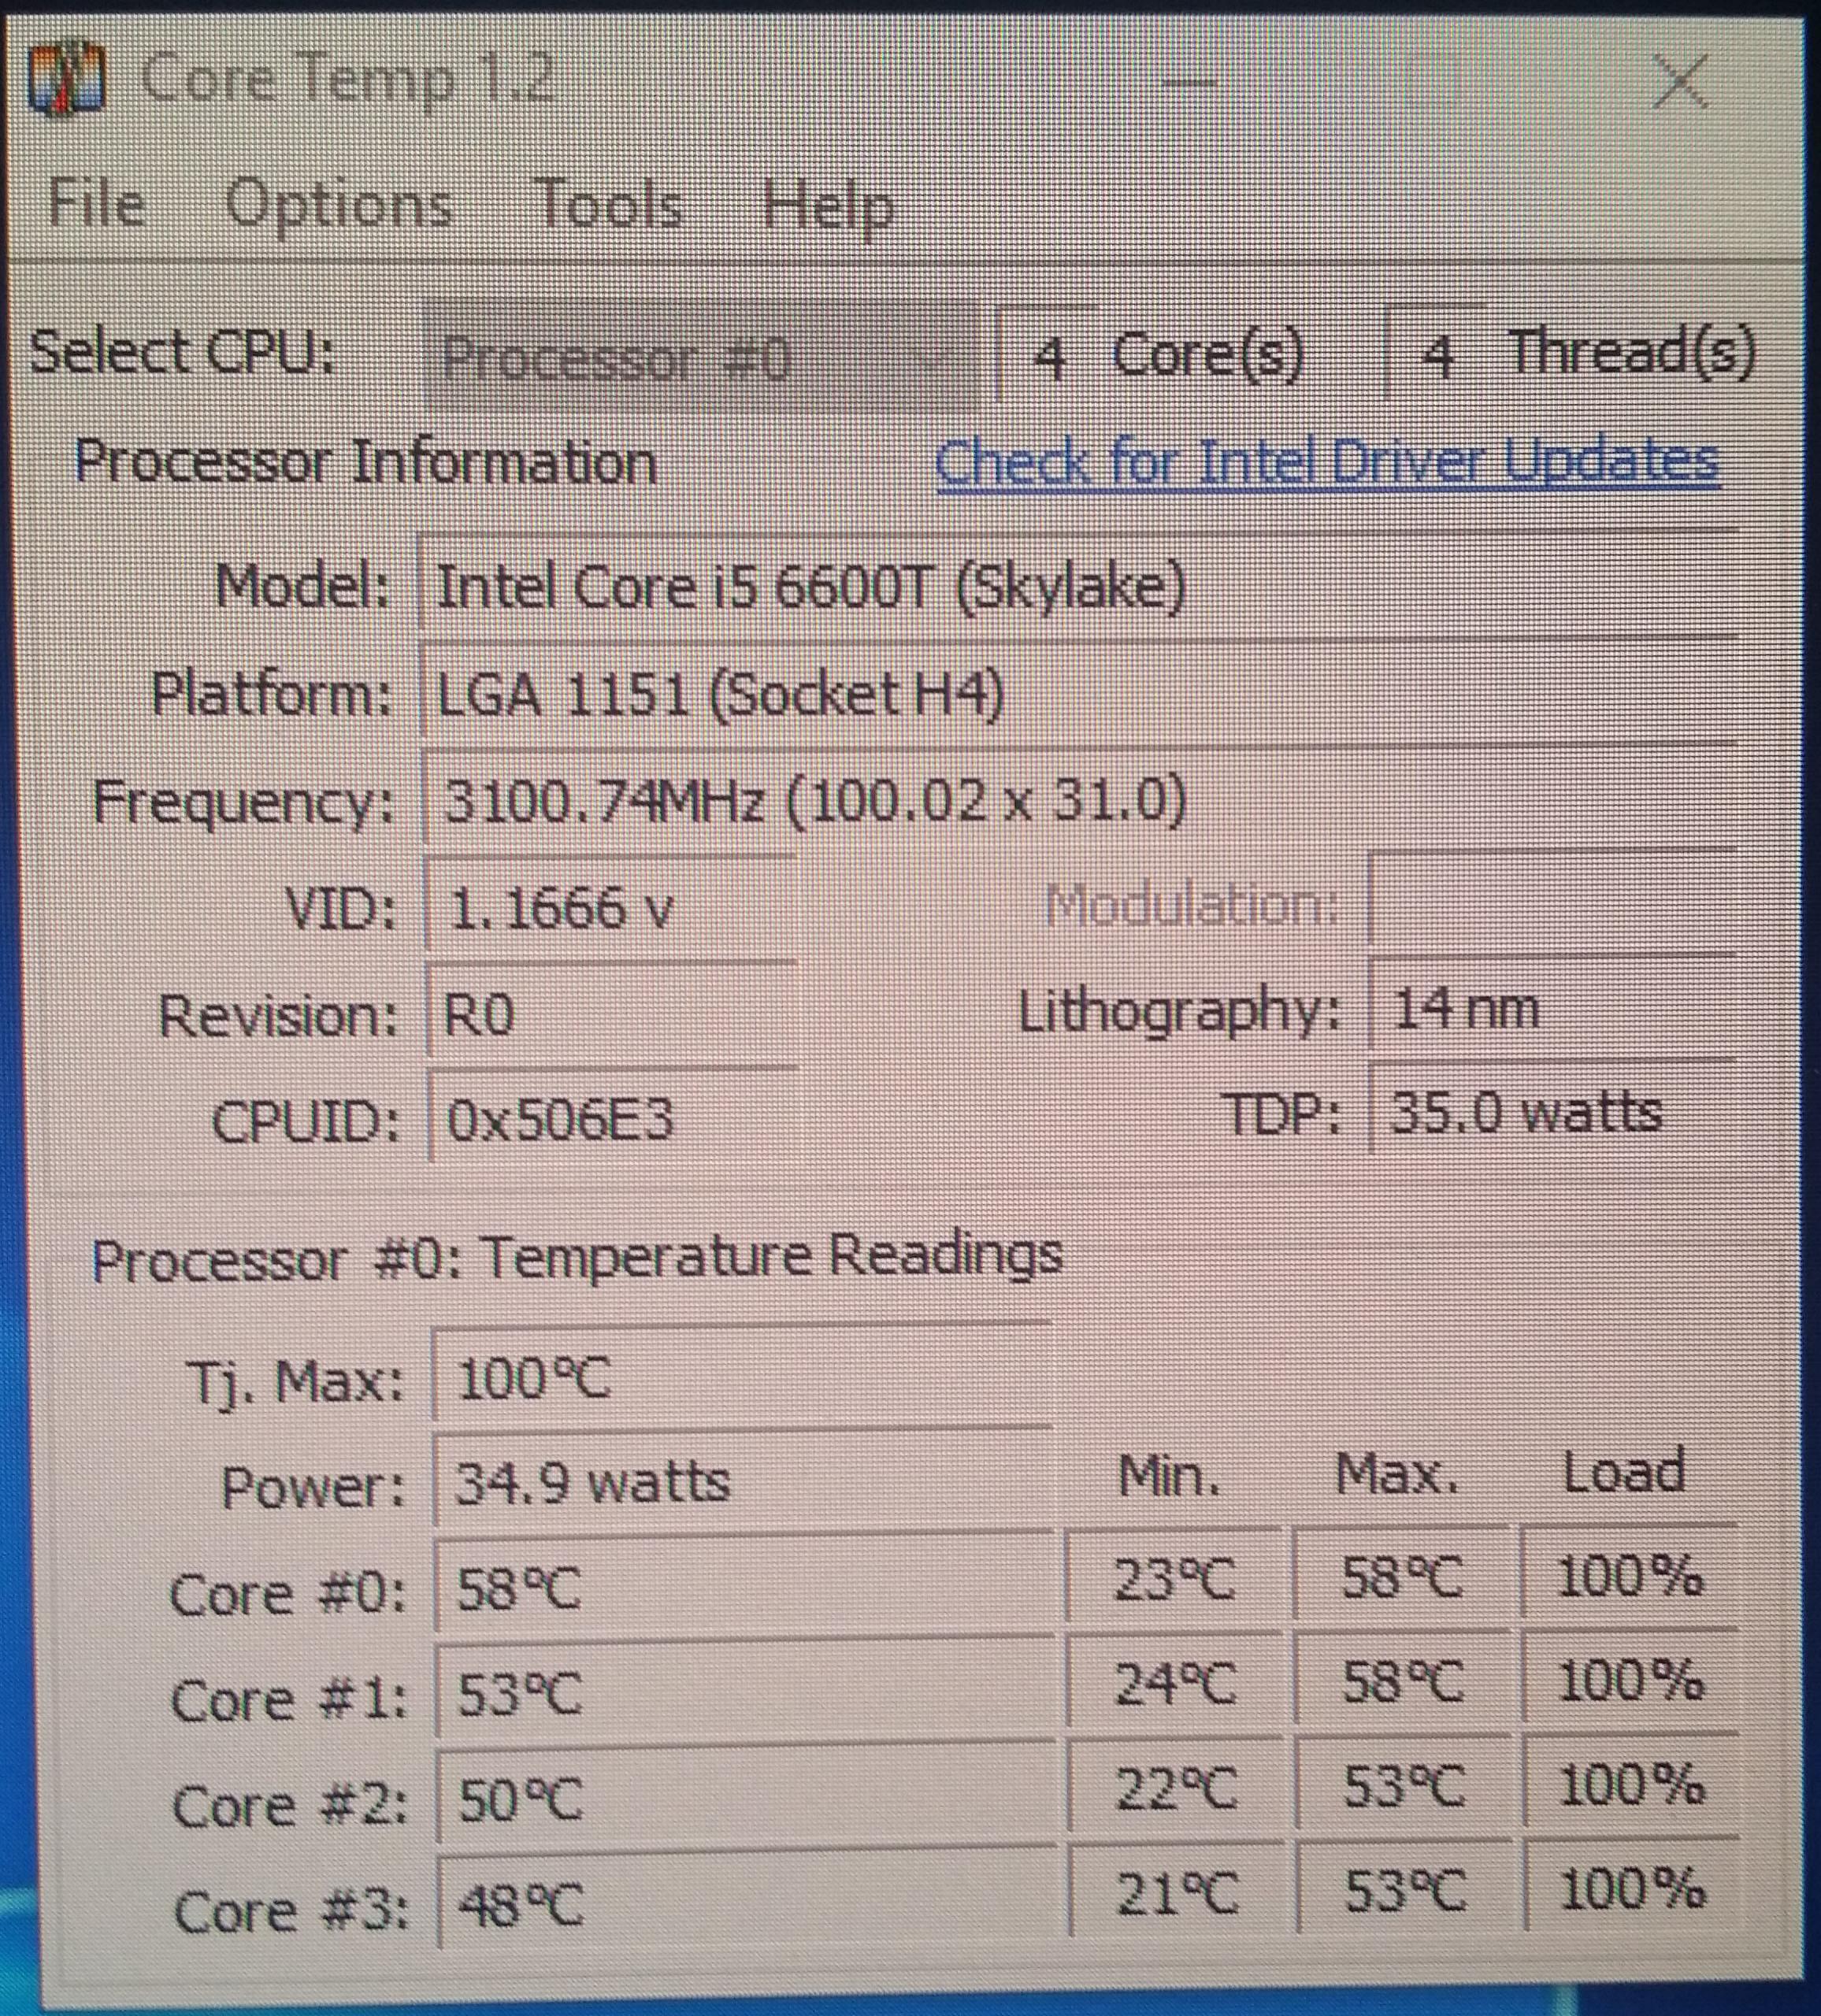
Task: Click the Core Temp application icon in title bar
Action: tap(68, 79)
